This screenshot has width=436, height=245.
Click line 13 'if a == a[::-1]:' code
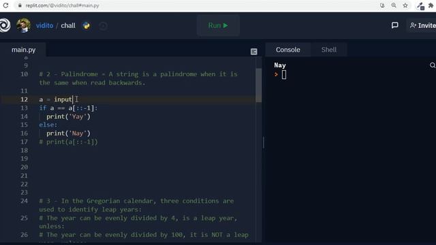[x=68, y=108]
